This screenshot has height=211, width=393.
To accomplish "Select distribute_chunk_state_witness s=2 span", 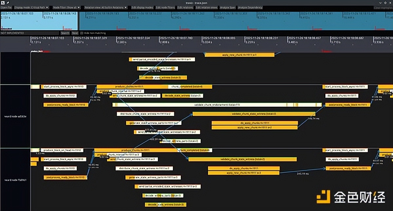I will (145, 114).
